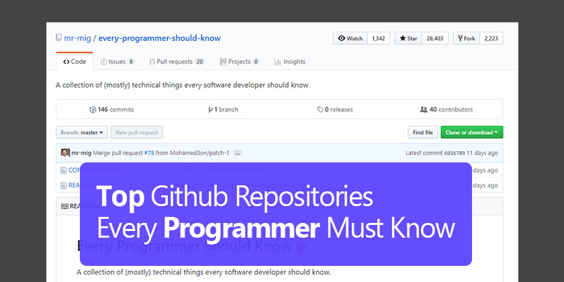The width and height of the screenshot is (564, 282).
Task: View the 2,223 forks count
Action: [x=491, y=38]
